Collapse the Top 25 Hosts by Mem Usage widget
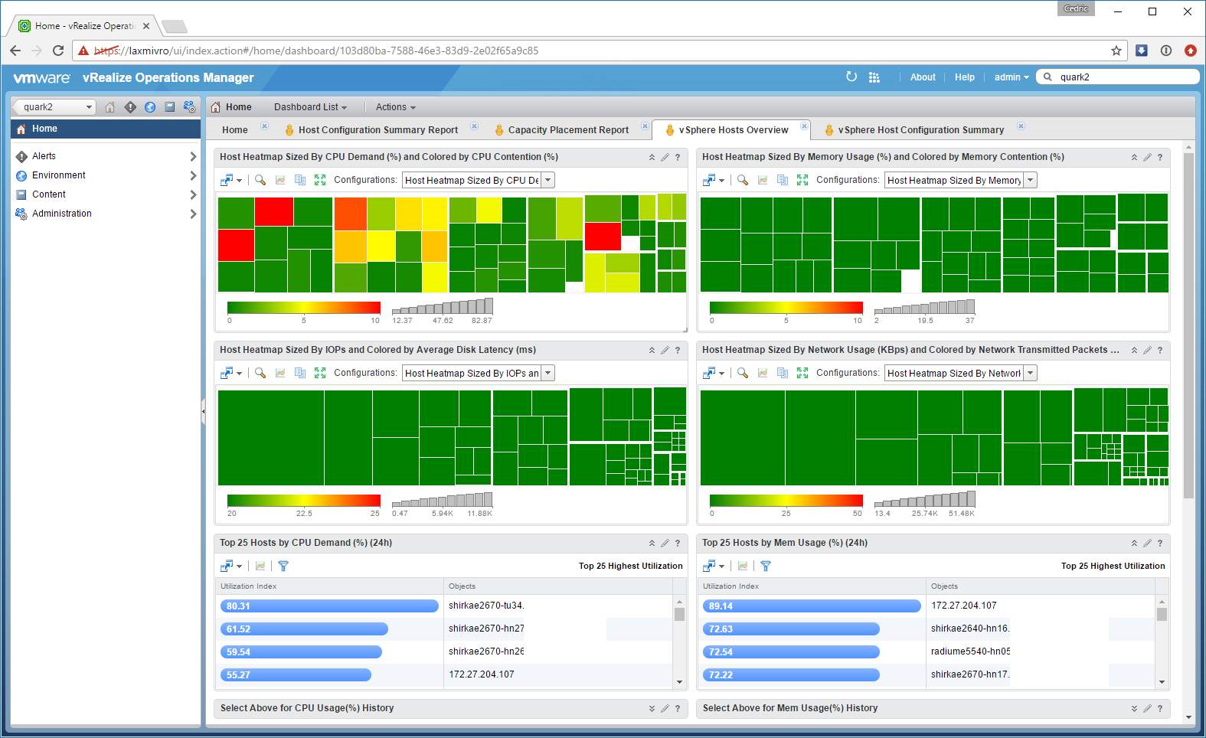Image resolution: width=1206 pixels, height=738 pixels. (1134, 543)
